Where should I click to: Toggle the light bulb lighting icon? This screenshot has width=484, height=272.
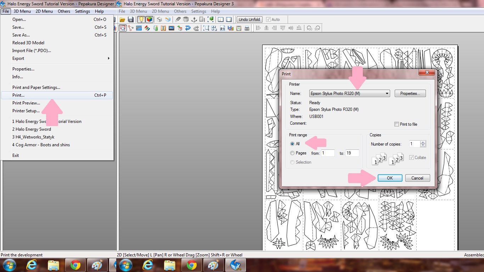tap(141, 19)
